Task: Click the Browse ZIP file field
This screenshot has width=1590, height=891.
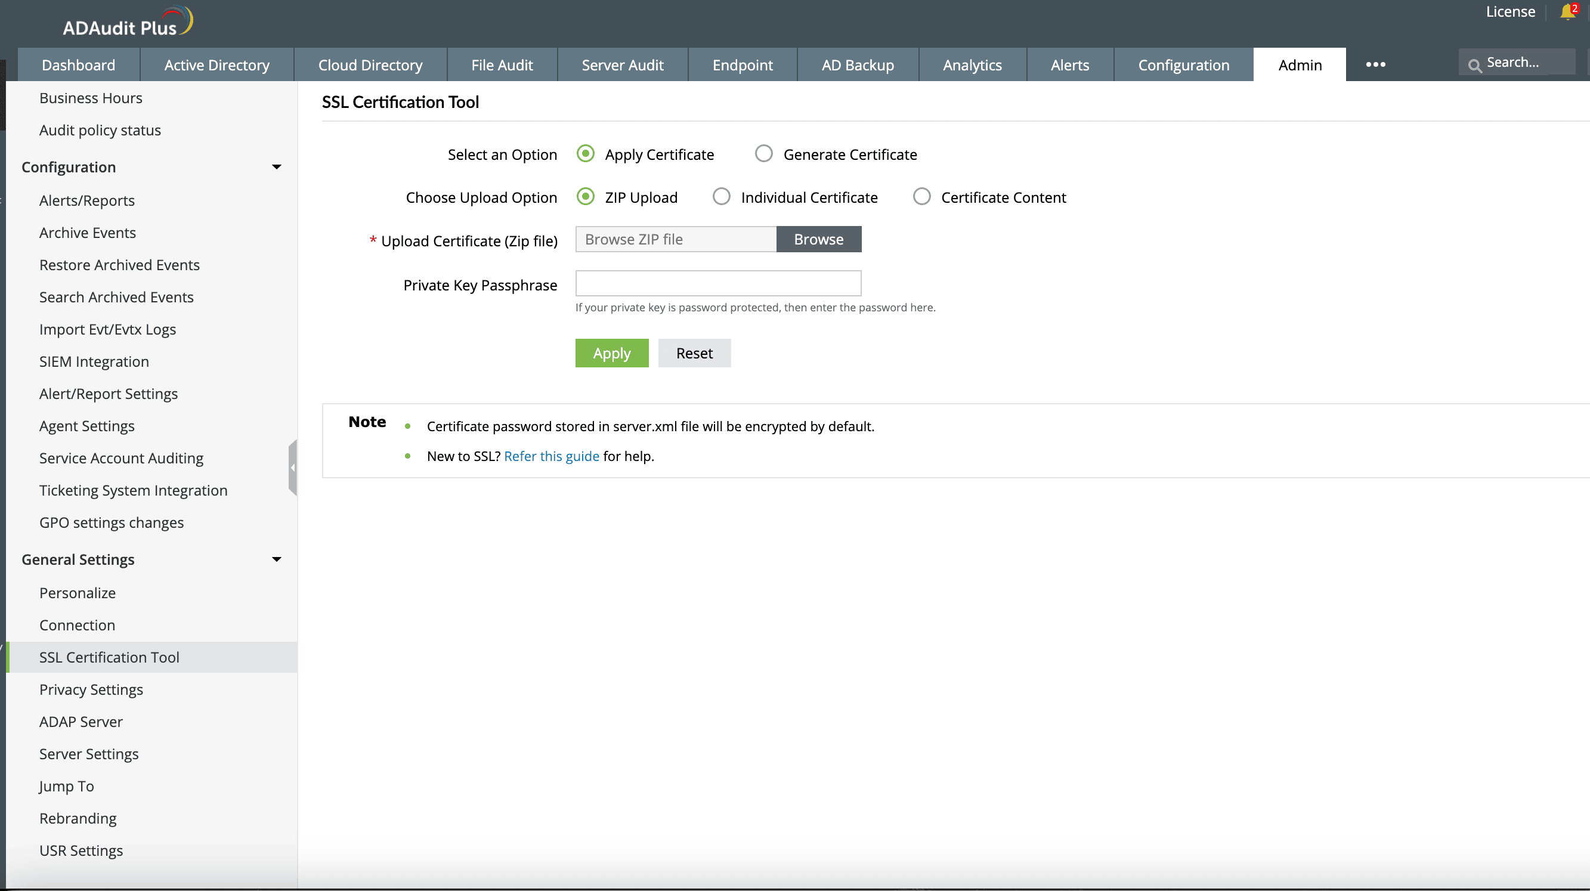Action: click(676, 239)
